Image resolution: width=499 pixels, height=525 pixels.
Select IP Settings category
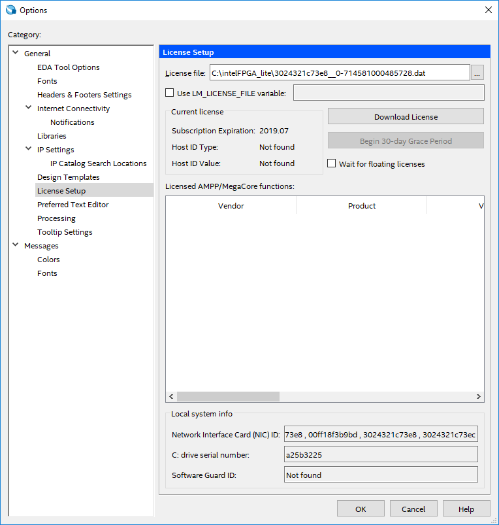click(x=56, y=150)
